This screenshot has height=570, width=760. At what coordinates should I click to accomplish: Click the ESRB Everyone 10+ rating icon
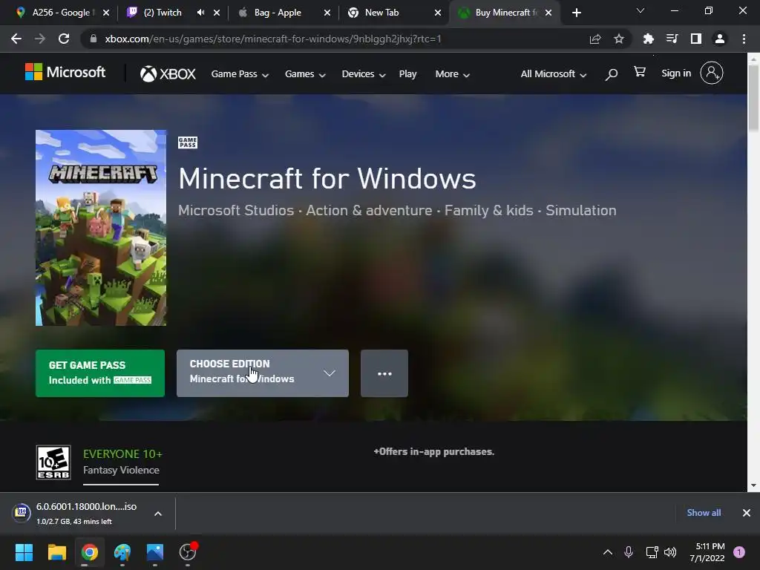point(53,462)
